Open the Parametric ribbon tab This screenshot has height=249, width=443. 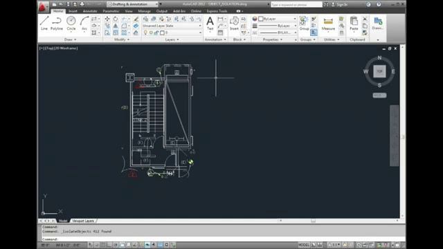coord(111,11)
